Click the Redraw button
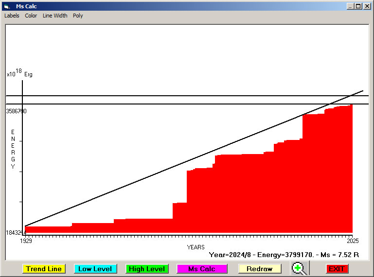374x277 pixels. point(259,269)
